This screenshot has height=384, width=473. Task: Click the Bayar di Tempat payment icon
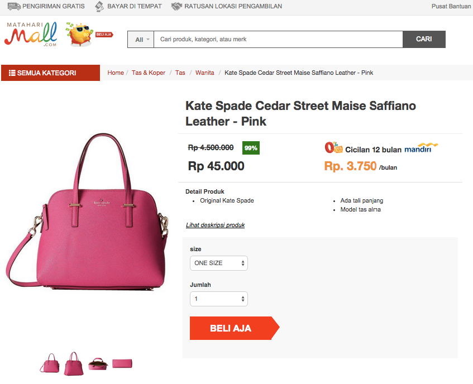coord(99,6)
